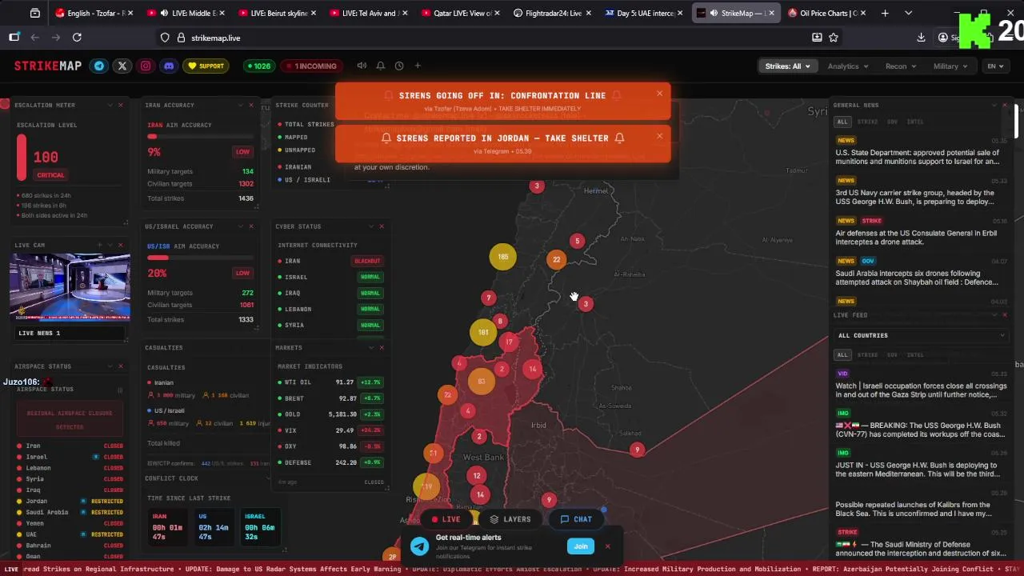Click the WTI OIL market row
The image size is (1024, 576).
(330, 382)
